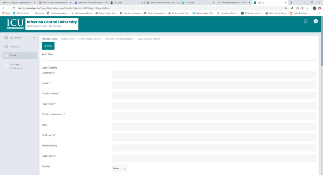323x175 pixels.
Task: Click into the Username input field
Action: (x=214, y=75)
